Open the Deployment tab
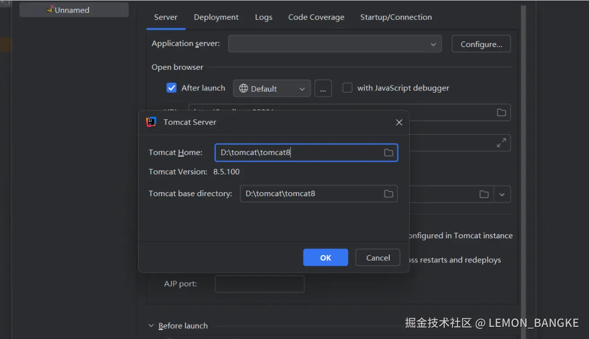The width and height of the screenshot is (589, 339). click(216, 17)
